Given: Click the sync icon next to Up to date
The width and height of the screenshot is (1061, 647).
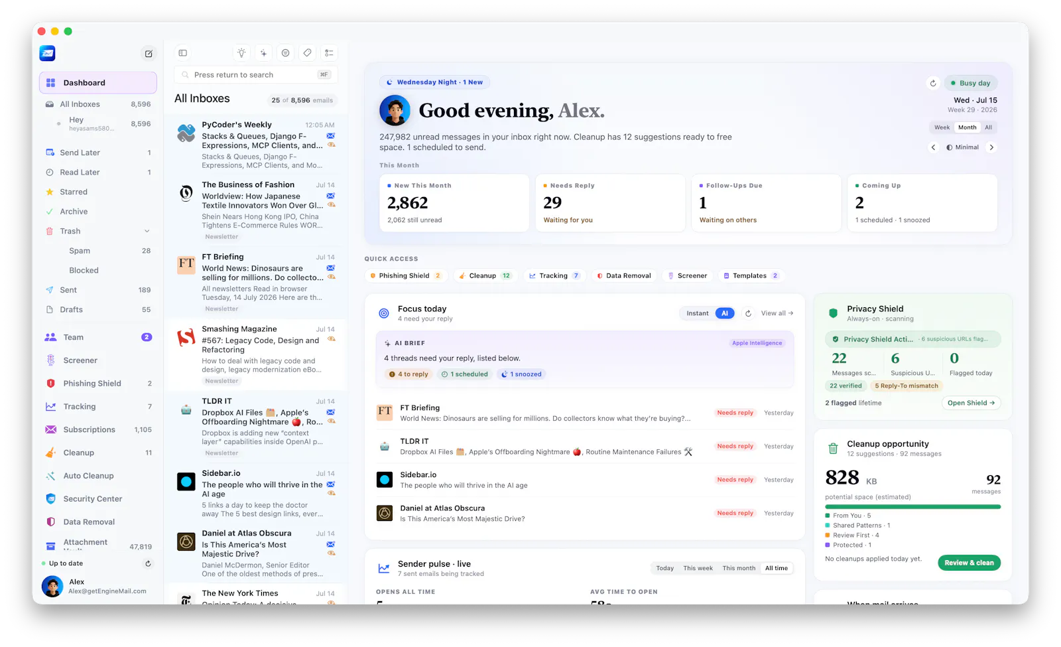Looking at the screenshot, I should [x=148, y=563].
